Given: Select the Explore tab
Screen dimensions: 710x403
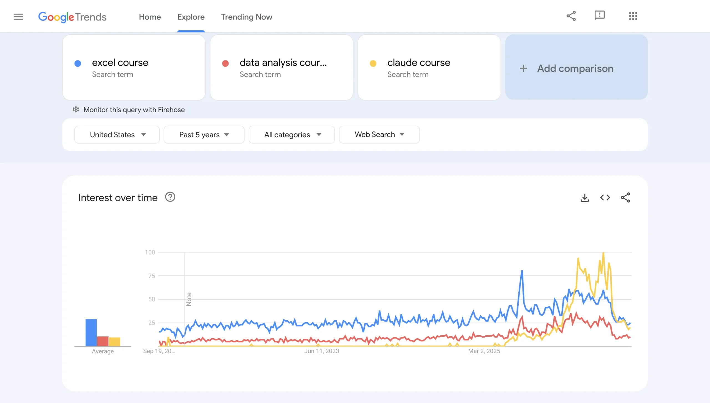Looking at the screenshot, I should (191, 17).
